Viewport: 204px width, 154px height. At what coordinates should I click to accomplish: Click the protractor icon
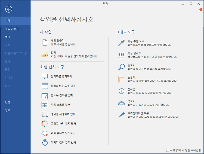coord(121,103)
